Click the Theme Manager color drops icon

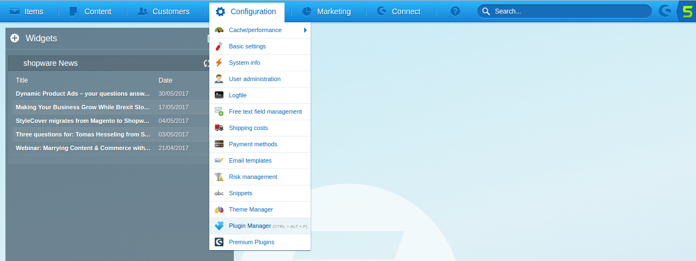point(219,209)
